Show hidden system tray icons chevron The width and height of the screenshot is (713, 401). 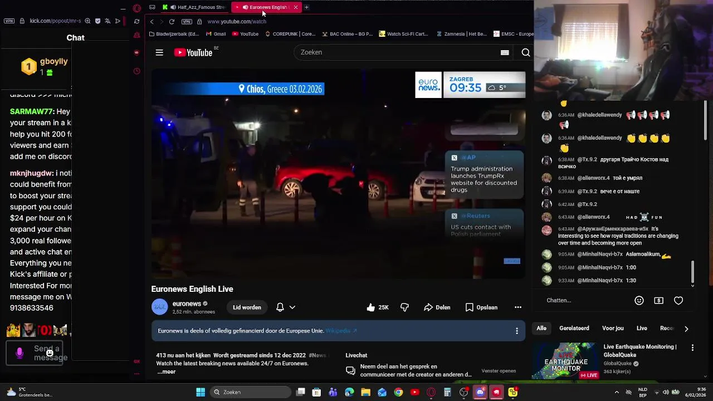click(x=616, y=392)
